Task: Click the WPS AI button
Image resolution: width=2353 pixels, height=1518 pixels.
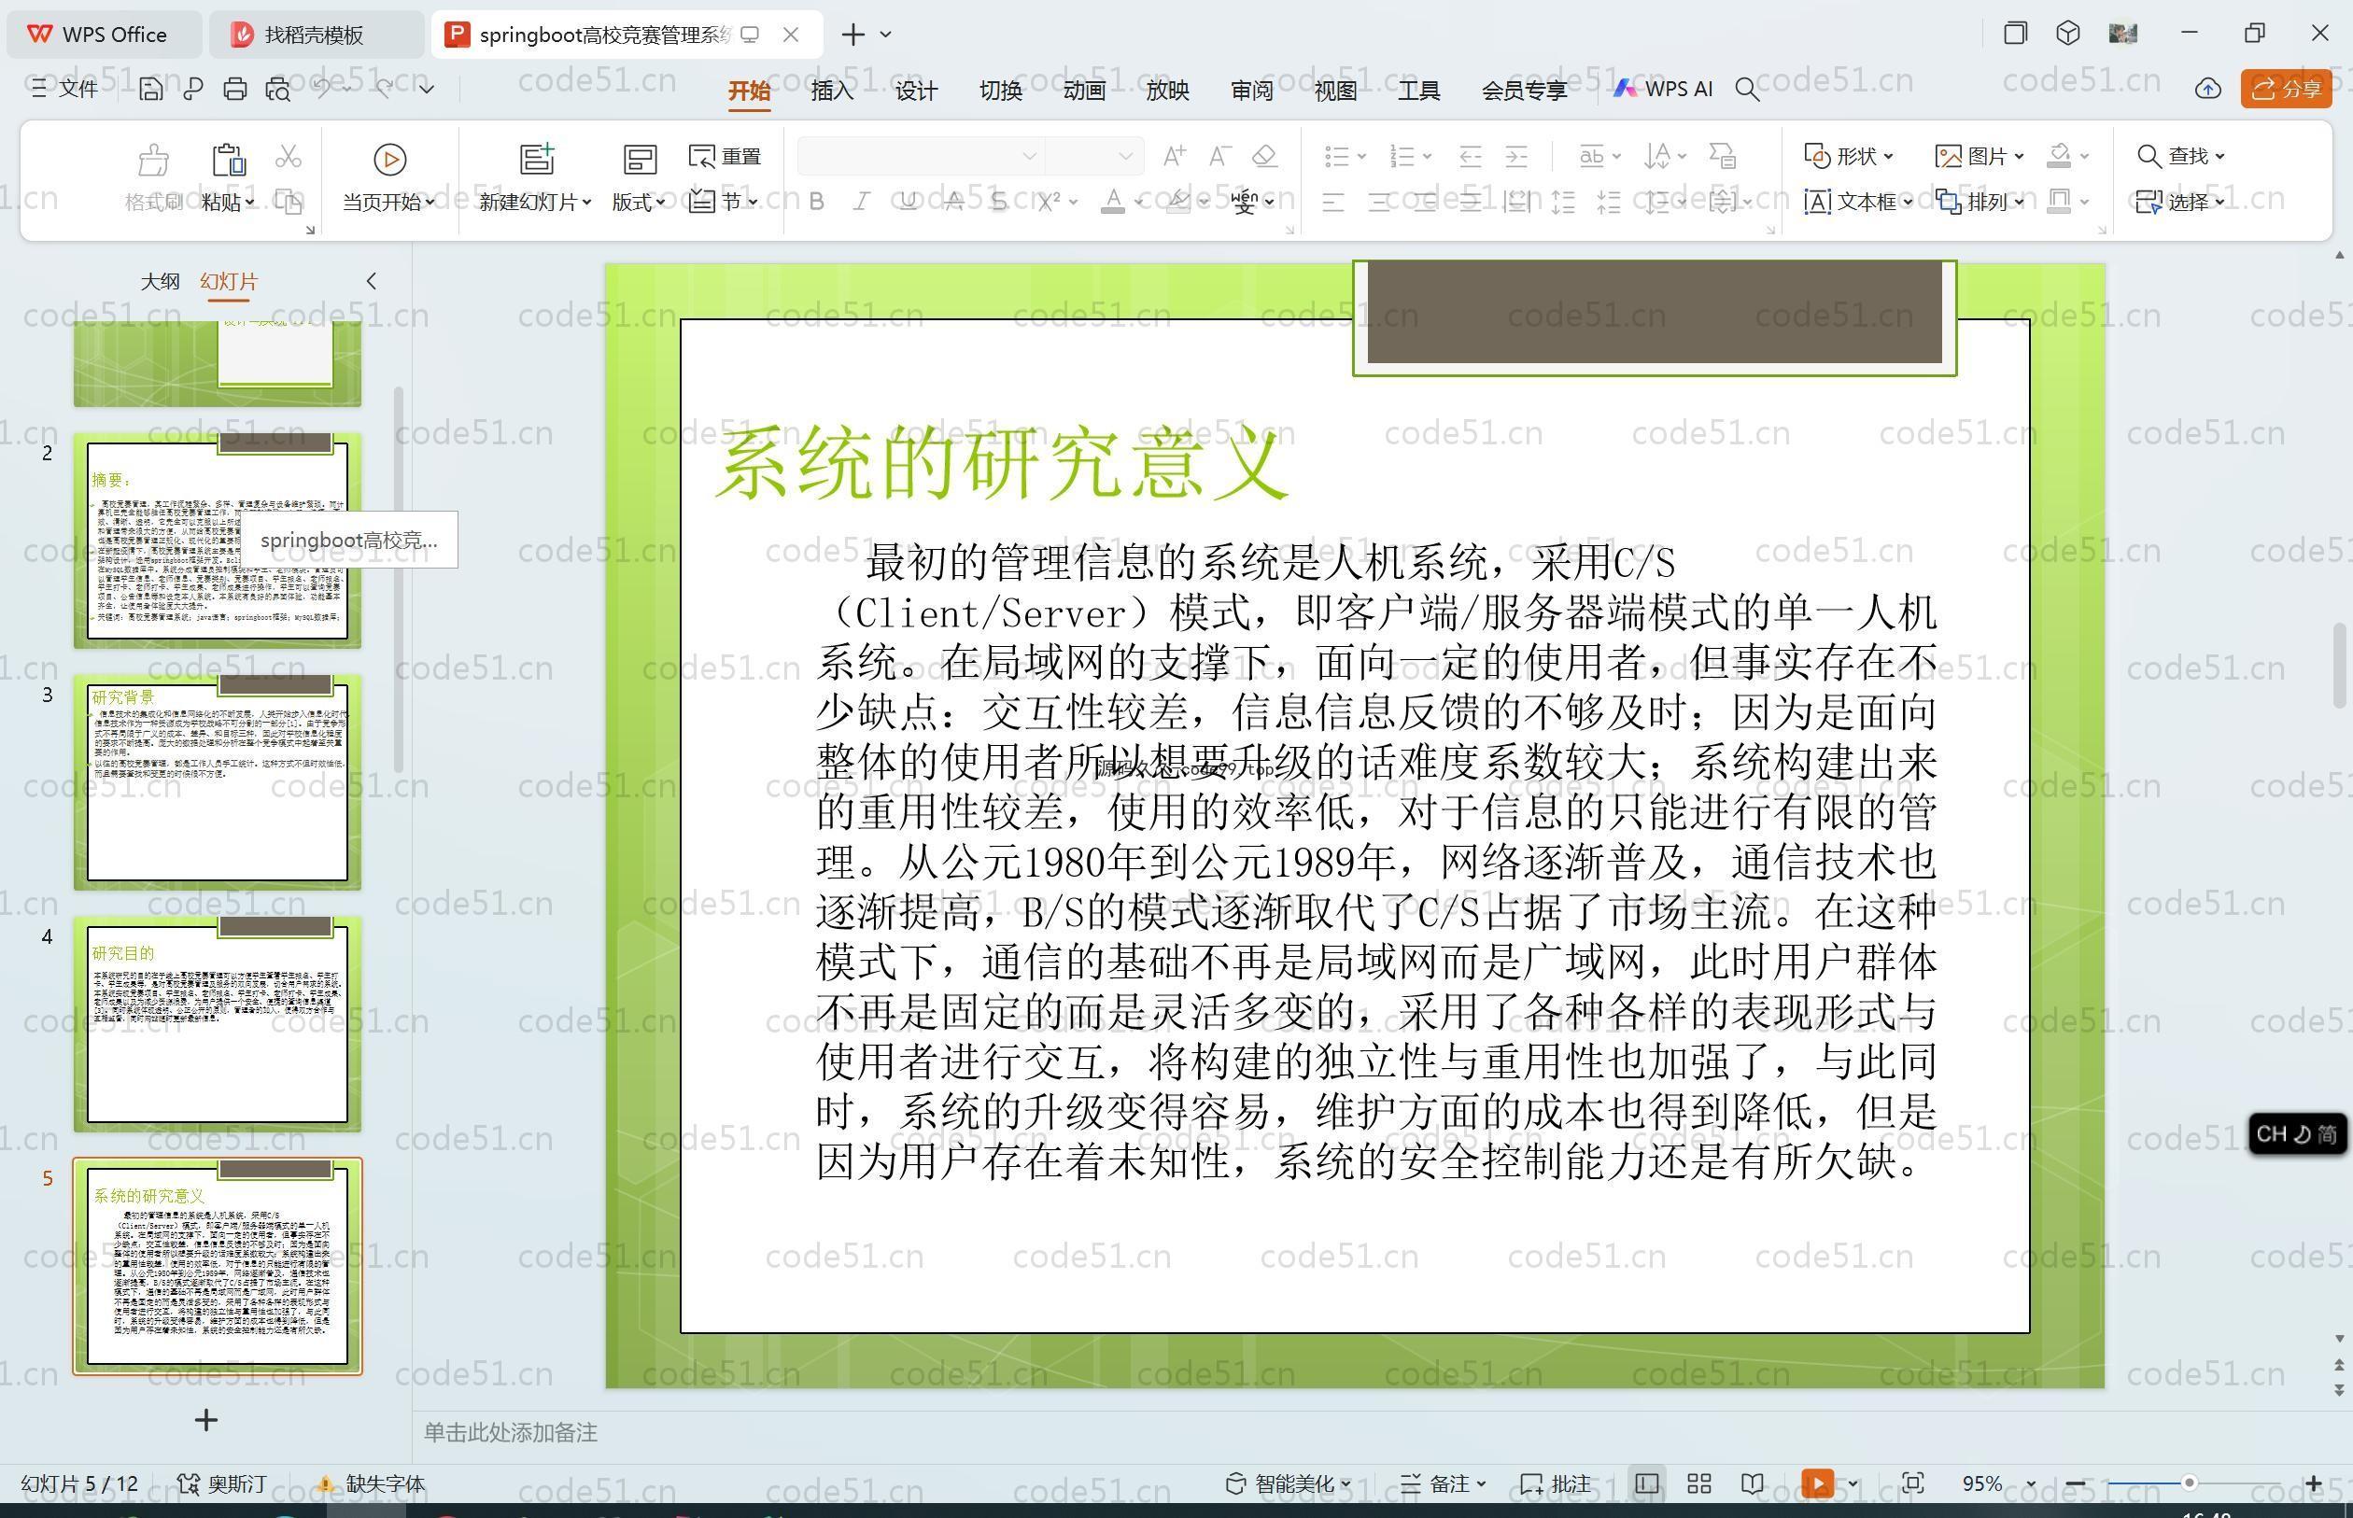Action: [1663, 89]
